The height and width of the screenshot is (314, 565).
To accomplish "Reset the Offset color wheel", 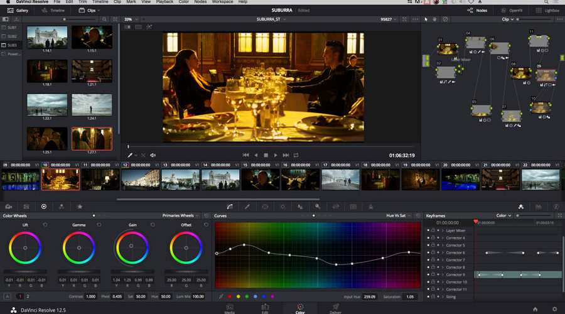I will point(206,225).
